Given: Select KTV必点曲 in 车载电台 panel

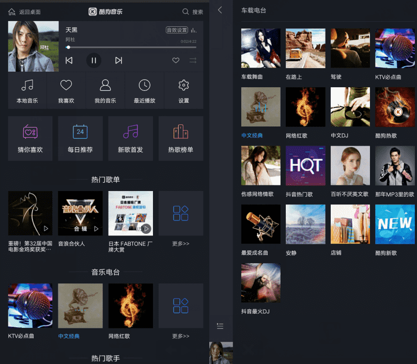Looking at the screenshot, I should pyautogui.click(x=395, y=49).
